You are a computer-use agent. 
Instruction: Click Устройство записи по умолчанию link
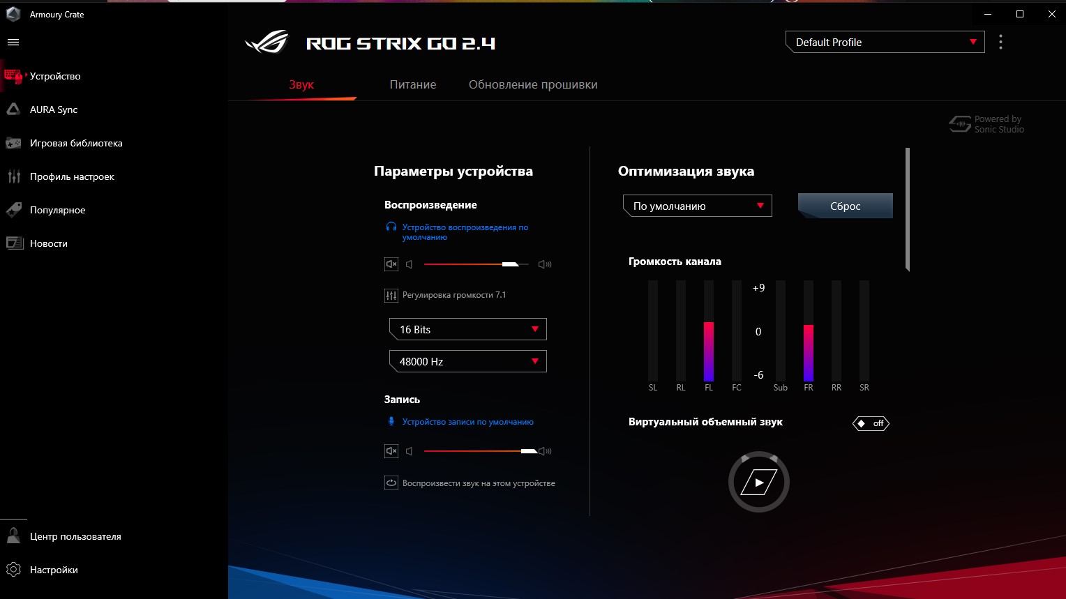(468, 422)
